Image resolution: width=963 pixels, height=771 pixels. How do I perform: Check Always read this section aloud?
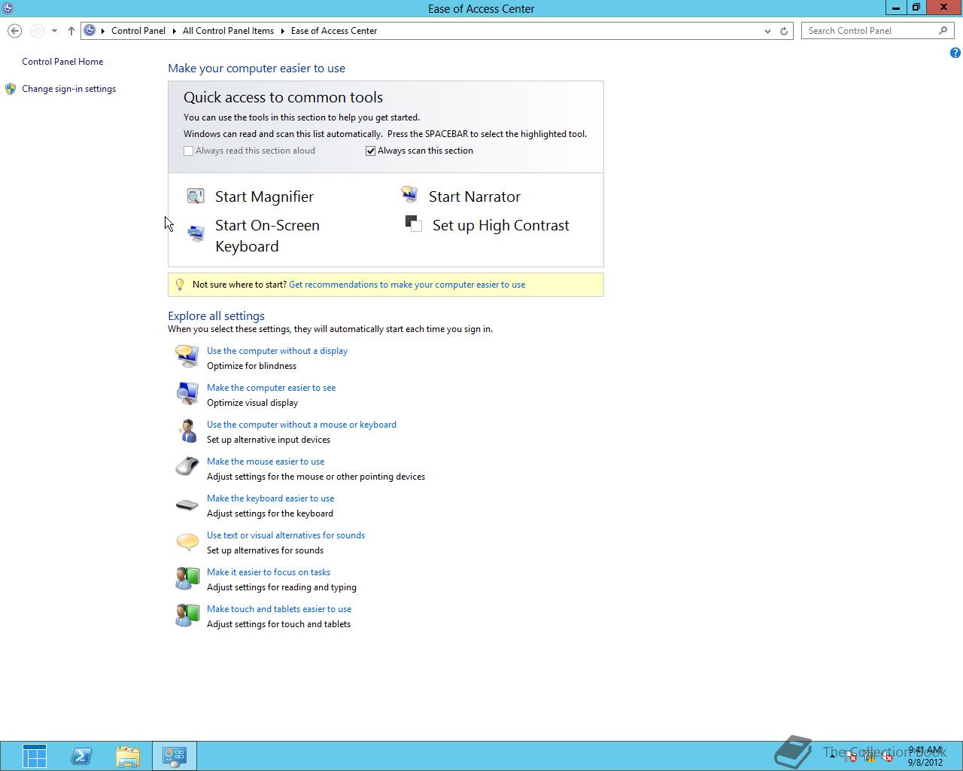coord(188,151)
